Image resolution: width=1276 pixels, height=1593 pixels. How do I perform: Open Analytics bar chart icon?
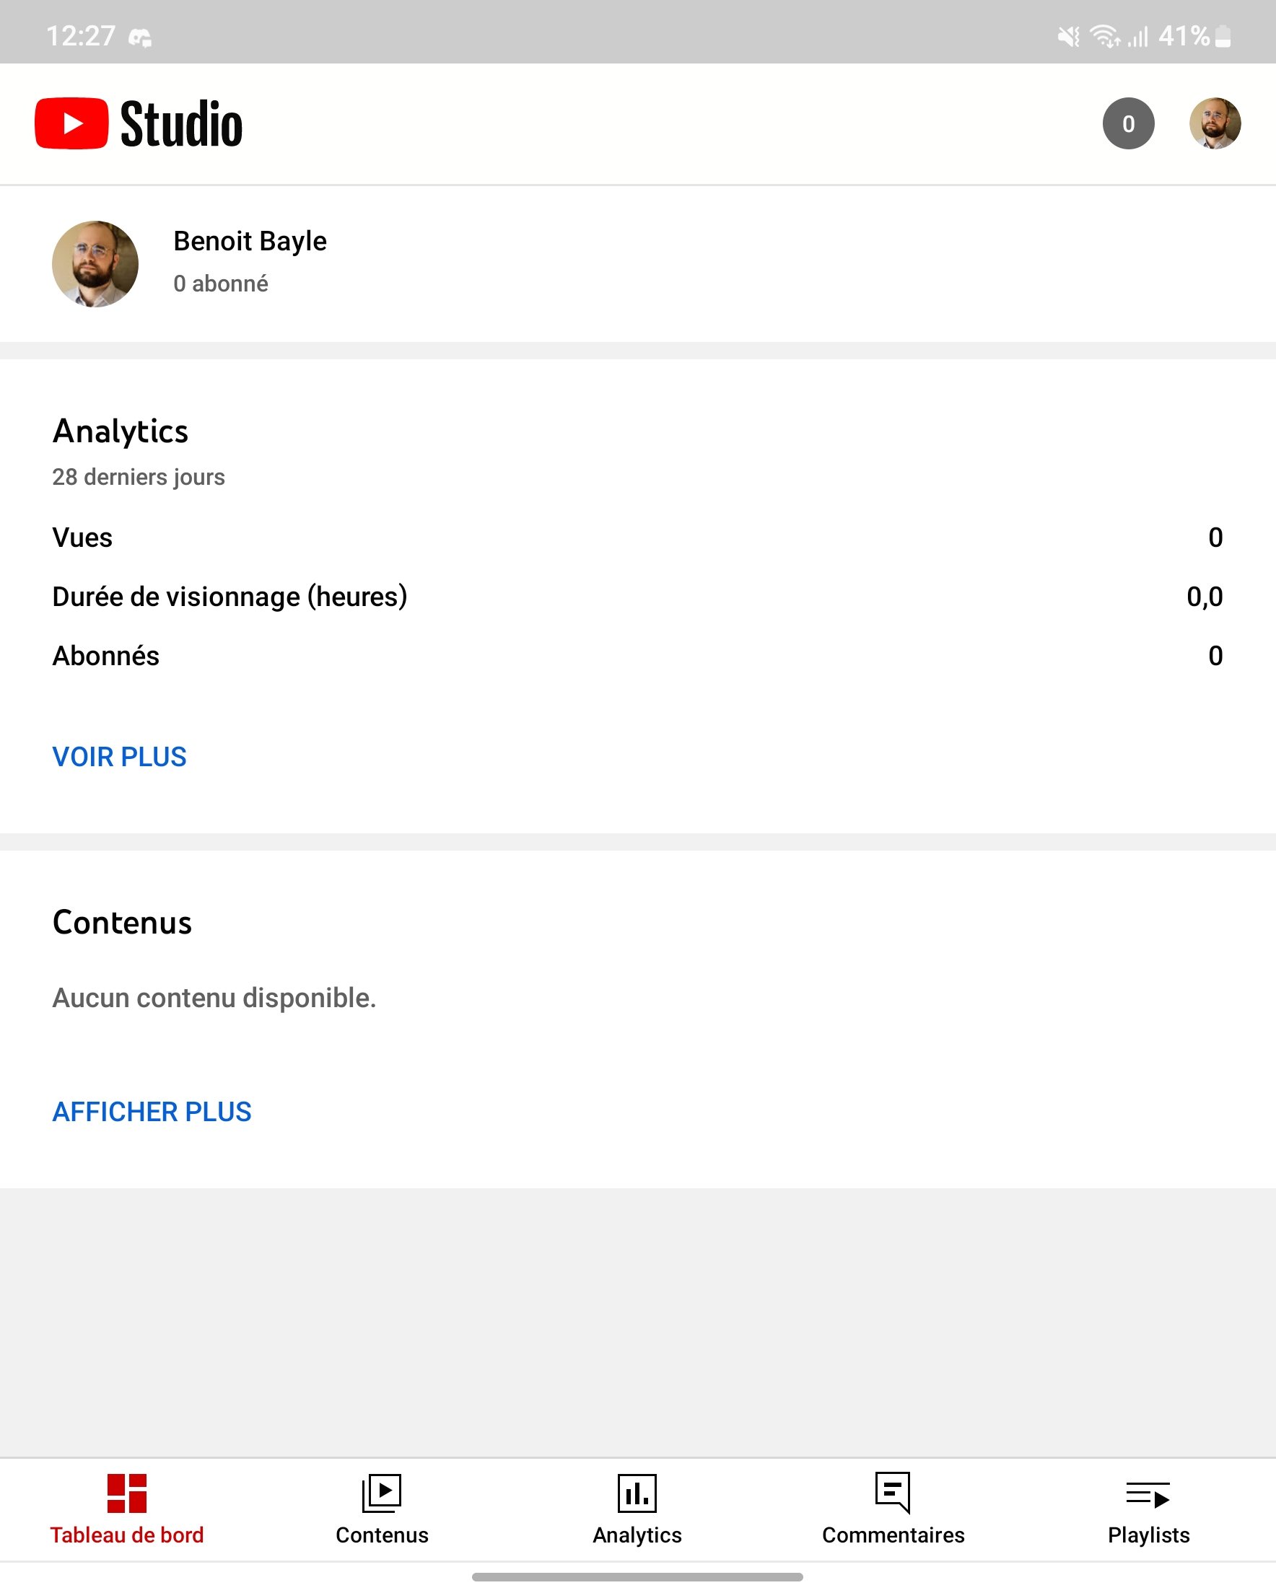click(637, 1493)
